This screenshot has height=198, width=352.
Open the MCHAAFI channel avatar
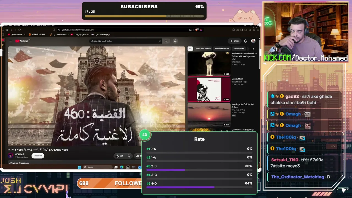[10, 156]
